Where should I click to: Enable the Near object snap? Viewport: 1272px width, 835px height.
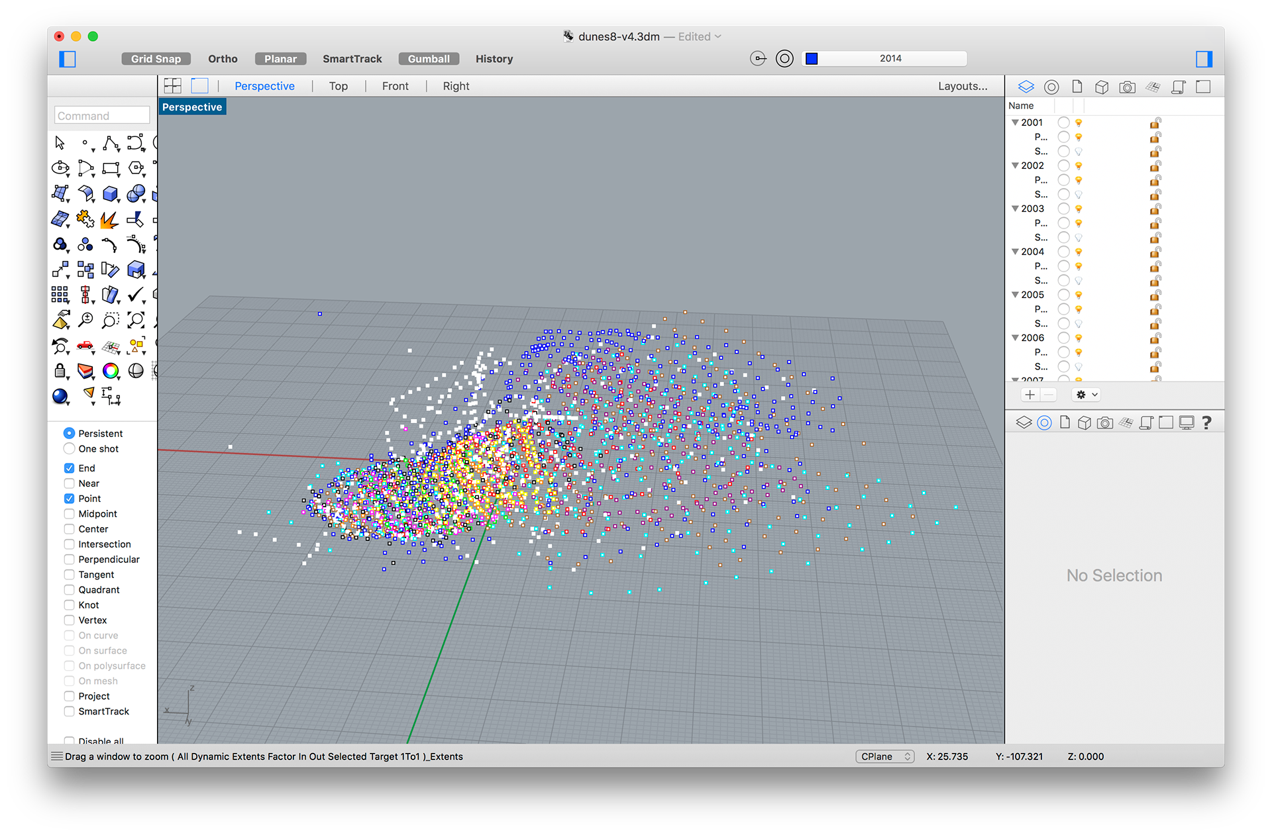click(x=69, y=483)
